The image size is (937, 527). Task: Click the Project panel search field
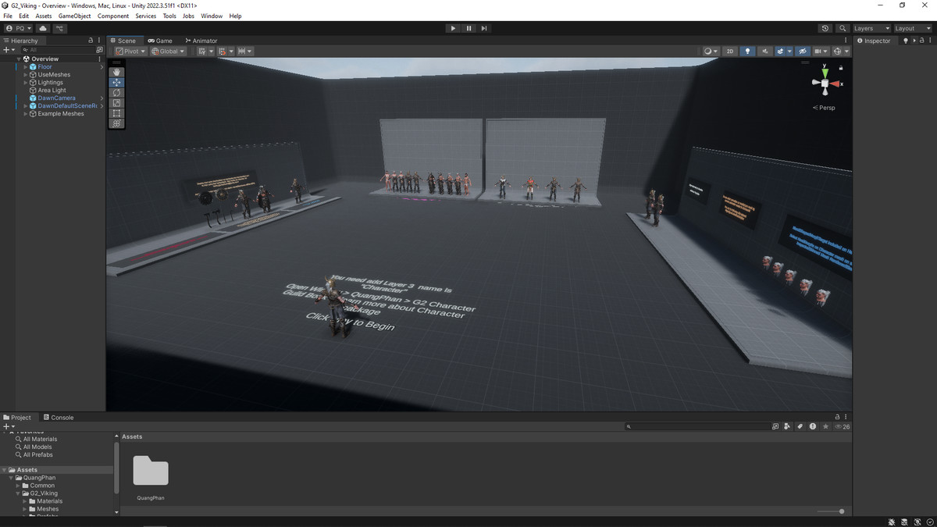point(697,426)
